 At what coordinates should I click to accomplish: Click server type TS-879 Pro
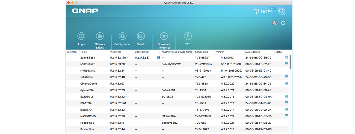point(202,110)
